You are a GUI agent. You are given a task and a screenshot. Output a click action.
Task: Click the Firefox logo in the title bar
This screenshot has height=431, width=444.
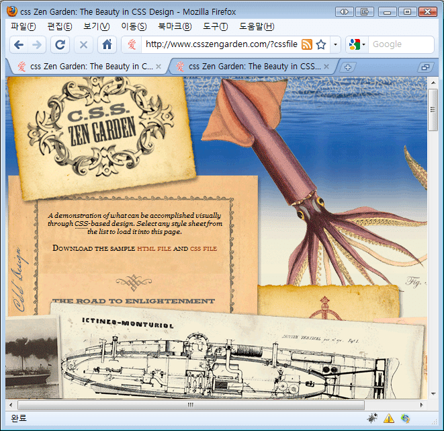tap(12, 11)
